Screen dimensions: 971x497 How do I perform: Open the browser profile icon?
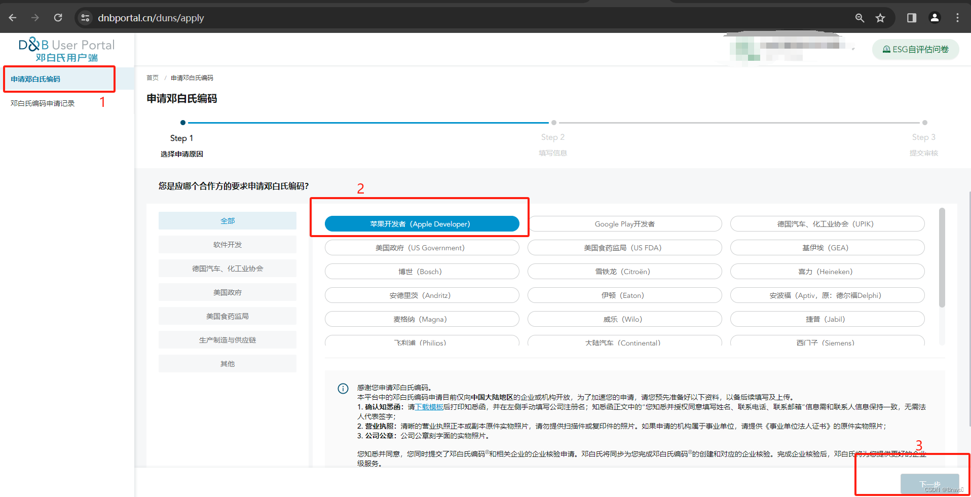coord(935,18)
